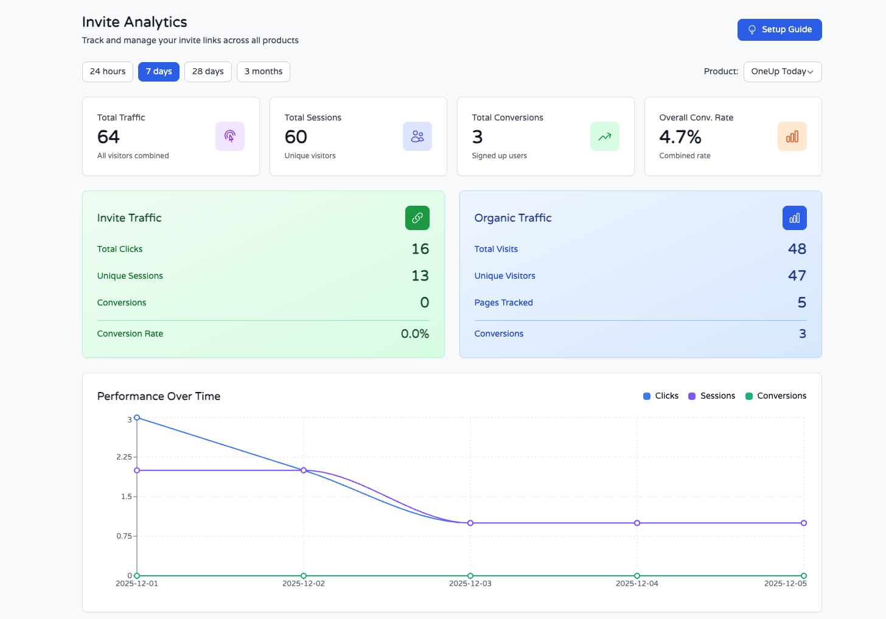Toggle the Conversions series in chart legend
This screenshot has height=619, width=886.
[x=776, y=396]
